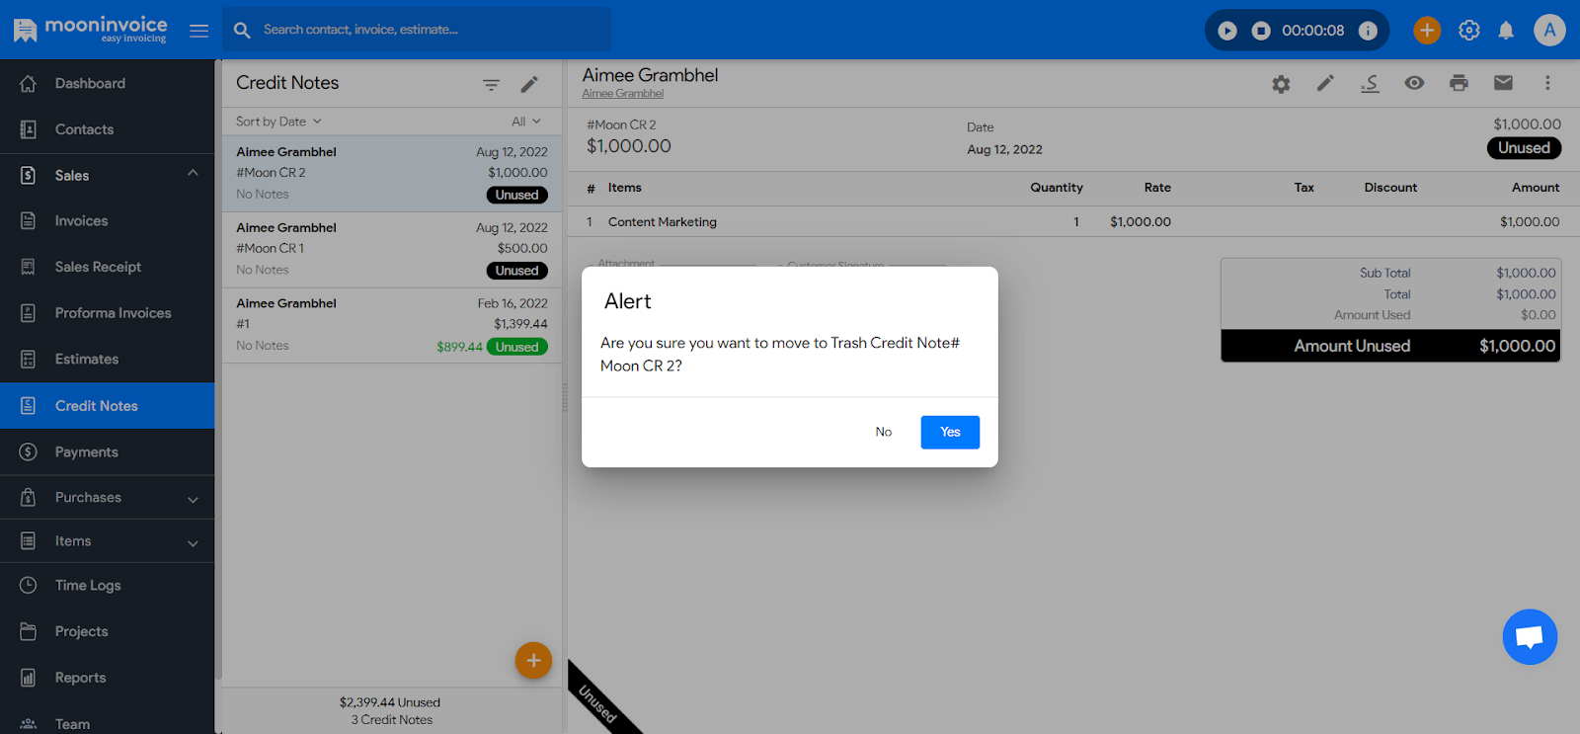Cancel the alert by choosing No
The height and width of the screenshot is (734, 1580).
(x=883, y=432)
